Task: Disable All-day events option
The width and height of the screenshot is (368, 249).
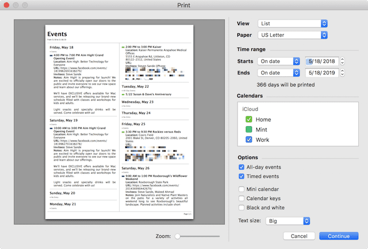Action: pos(241,167)
